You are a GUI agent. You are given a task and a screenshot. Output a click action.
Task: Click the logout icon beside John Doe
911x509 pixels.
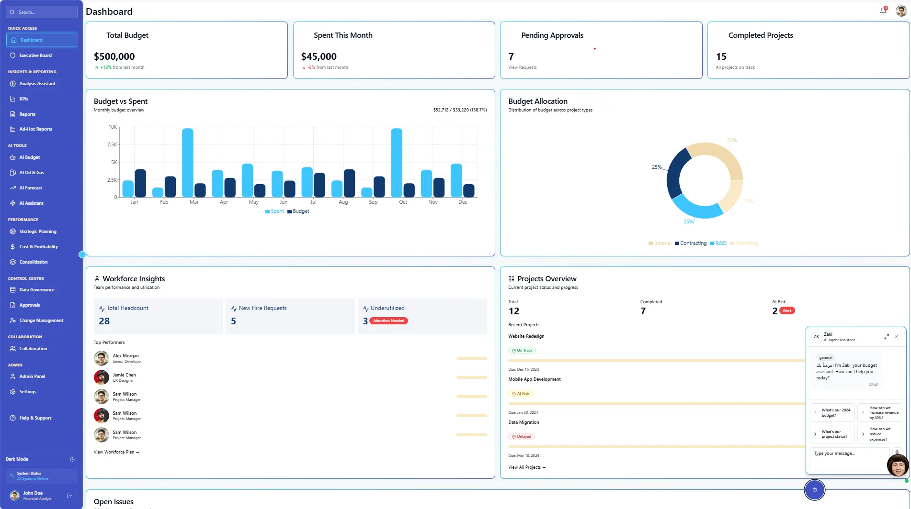click(69, 496)
